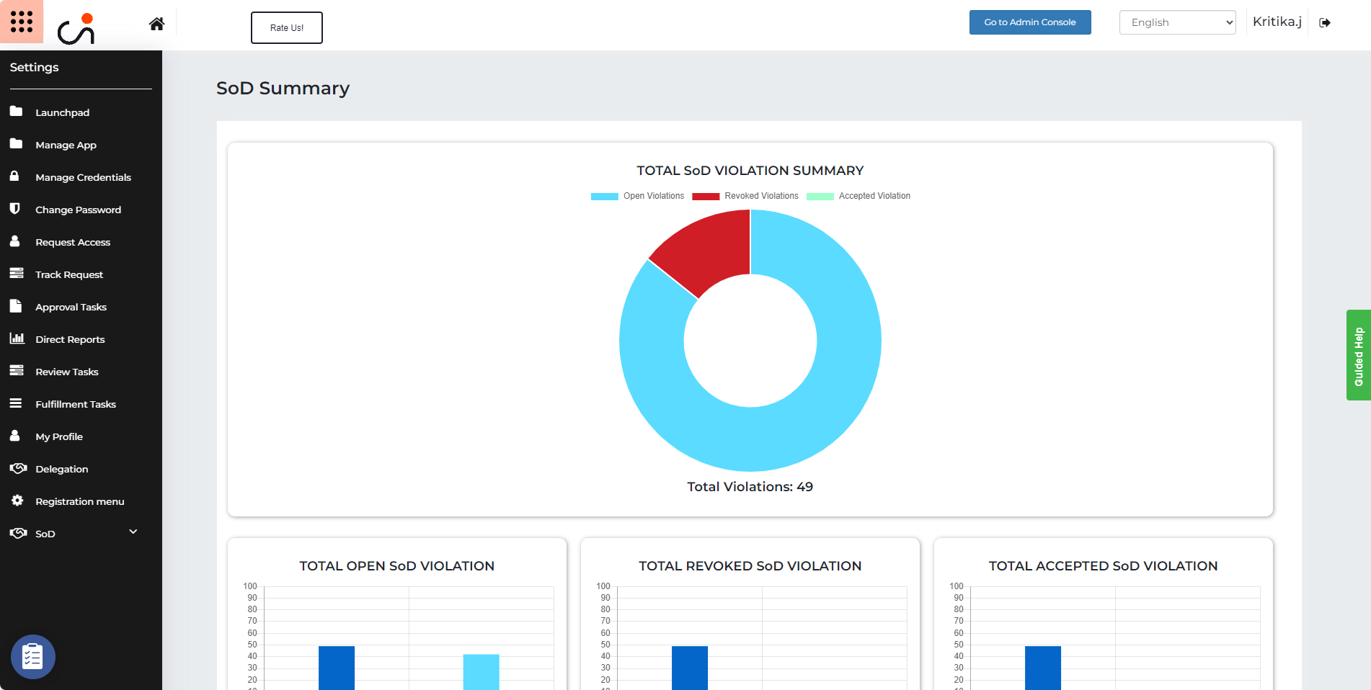Open the app grid launcher icon

[22, 22]
